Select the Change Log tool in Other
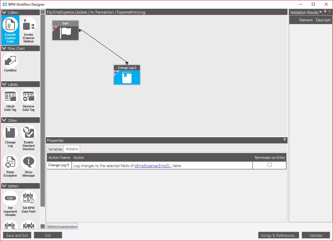This screenshot has width=333, height=241. pos(10,136)
